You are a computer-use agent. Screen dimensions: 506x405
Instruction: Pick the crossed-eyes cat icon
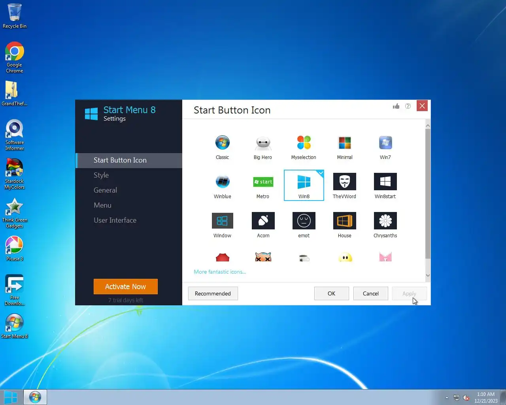[x=263, y=257]
